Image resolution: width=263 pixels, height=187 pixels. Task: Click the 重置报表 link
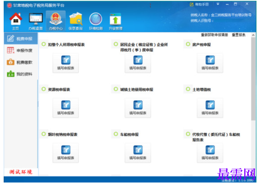pyautogui.click(x=238, y=35)
